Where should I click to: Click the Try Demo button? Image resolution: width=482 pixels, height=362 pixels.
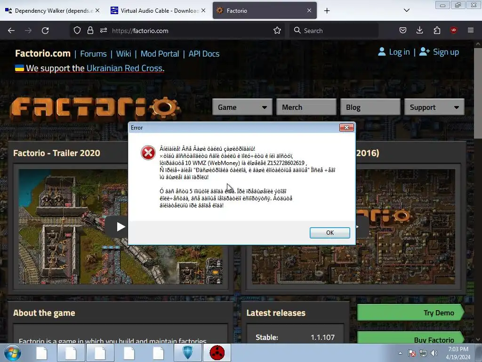coord(410,313)
